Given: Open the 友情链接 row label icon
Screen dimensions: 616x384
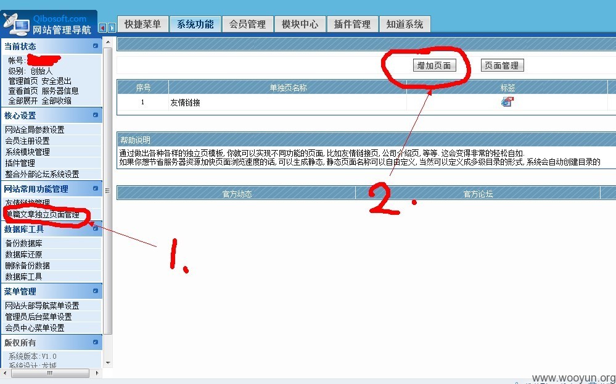Looking at the screenshot, I should (x=507, y=102).
